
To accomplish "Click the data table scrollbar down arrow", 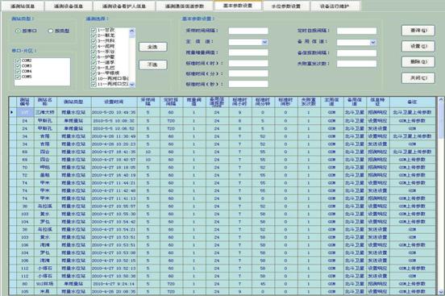I will 441,292.
